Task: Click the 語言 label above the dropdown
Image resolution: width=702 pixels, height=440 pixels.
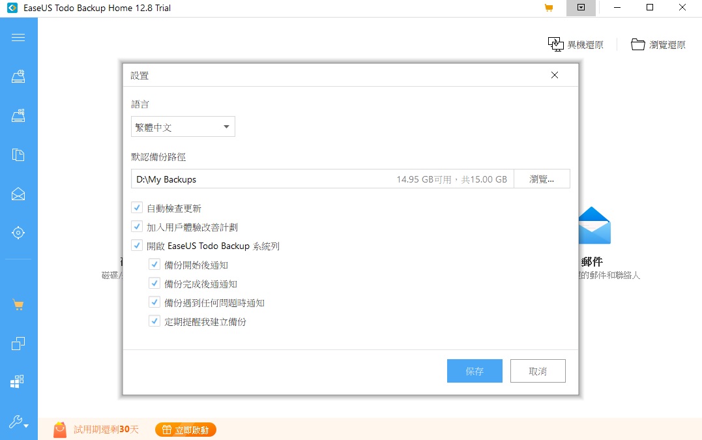Action: (140, 104)
